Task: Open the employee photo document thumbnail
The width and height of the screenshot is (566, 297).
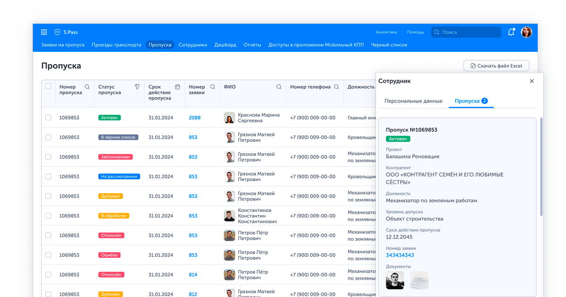Action: (395, 280)
